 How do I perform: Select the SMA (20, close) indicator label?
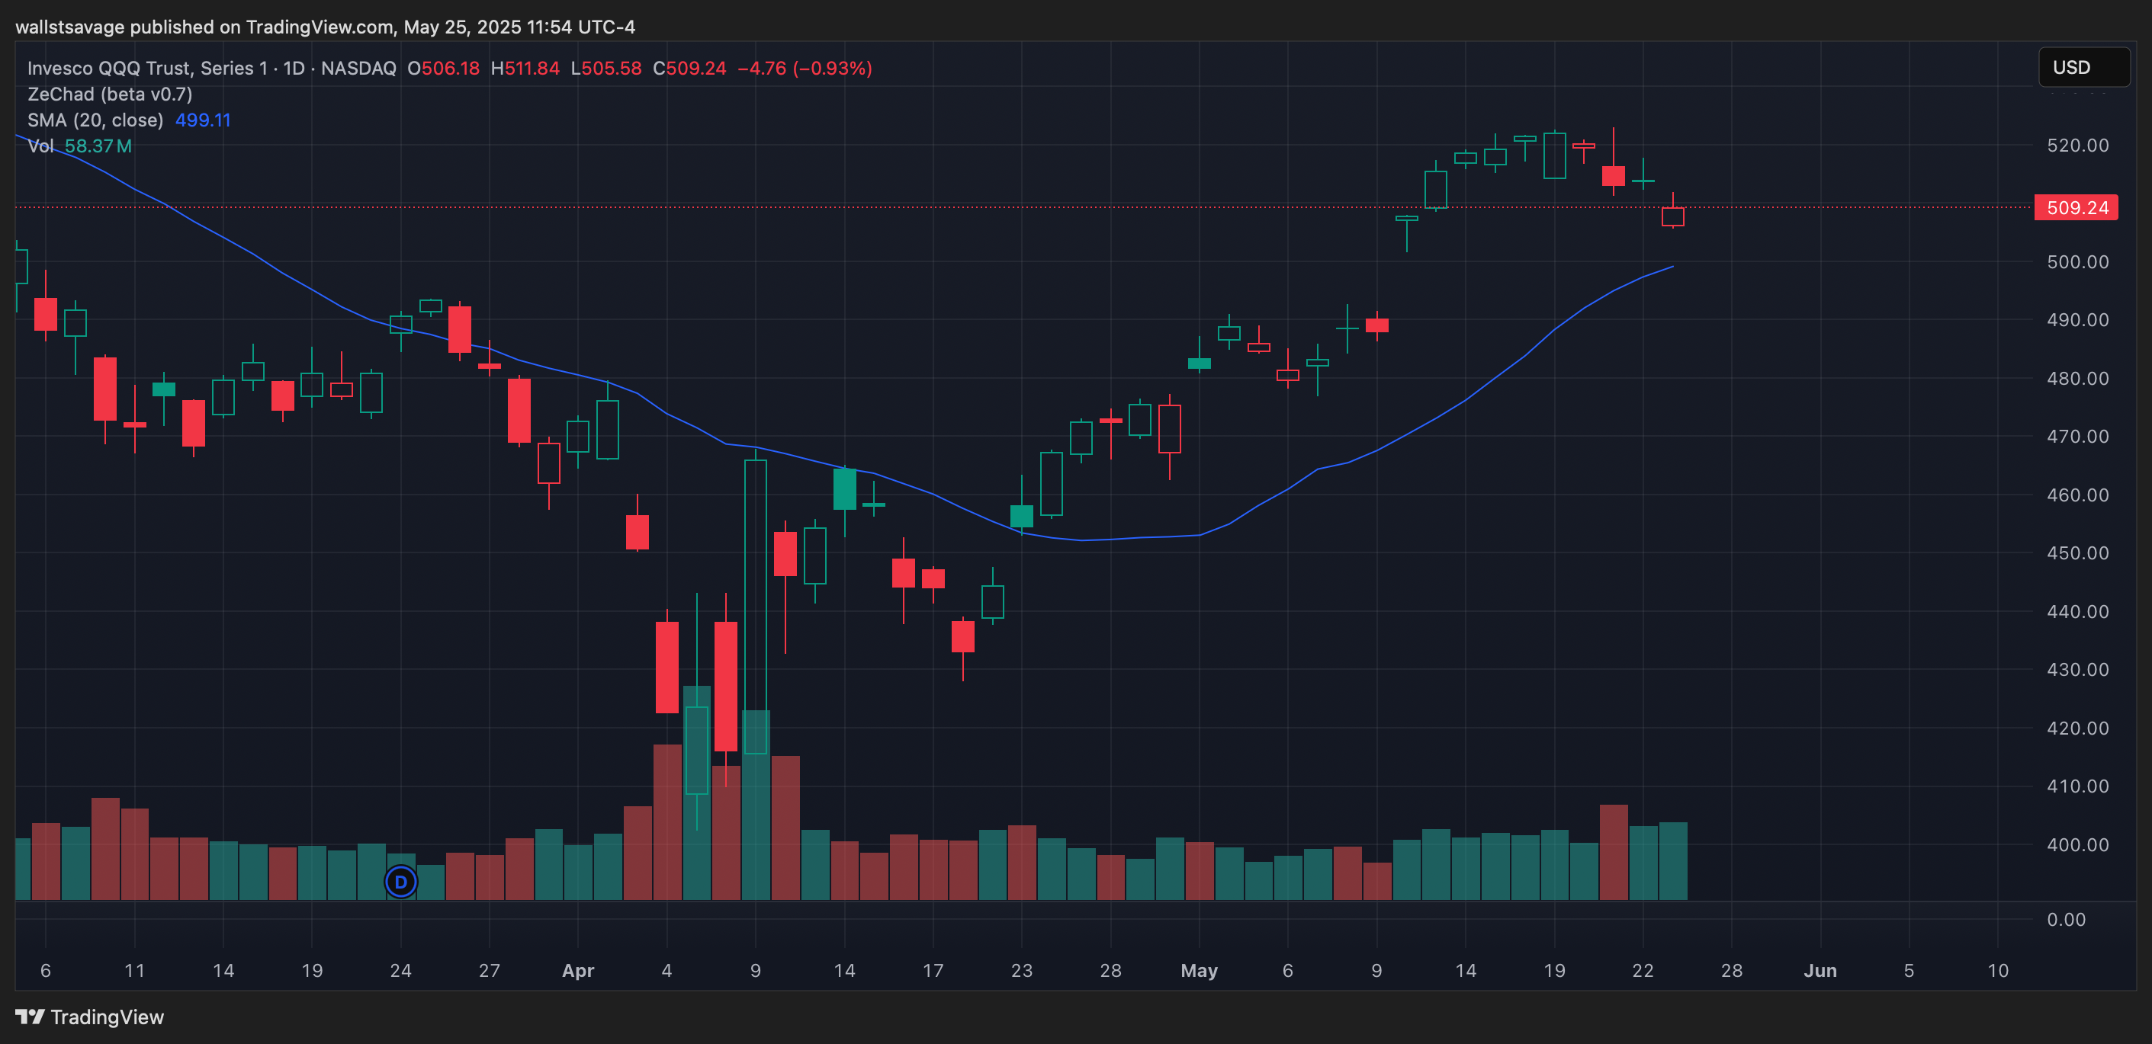pyautogui.click(x=95, y=120)
